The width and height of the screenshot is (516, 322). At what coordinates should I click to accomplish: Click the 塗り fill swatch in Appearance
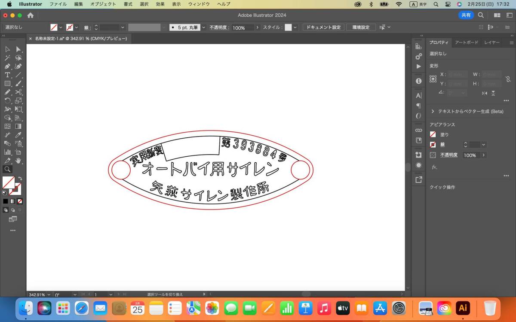tap(433, 134)
